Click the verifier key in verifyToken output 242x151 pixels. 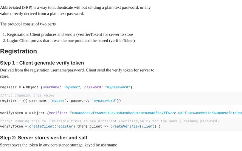coord(57,113)
